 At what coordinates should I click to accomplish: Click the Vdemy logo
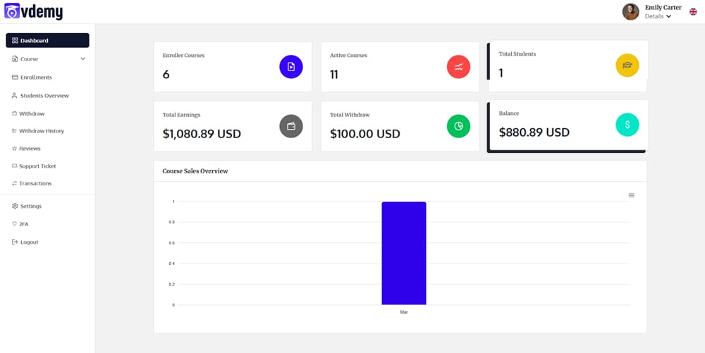(x=33, y=11)
